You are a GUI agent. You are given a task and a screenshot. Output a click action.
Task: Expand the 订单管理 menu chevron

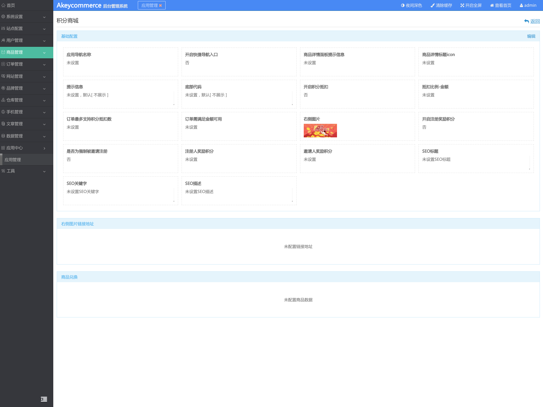[x=44, y=65]
